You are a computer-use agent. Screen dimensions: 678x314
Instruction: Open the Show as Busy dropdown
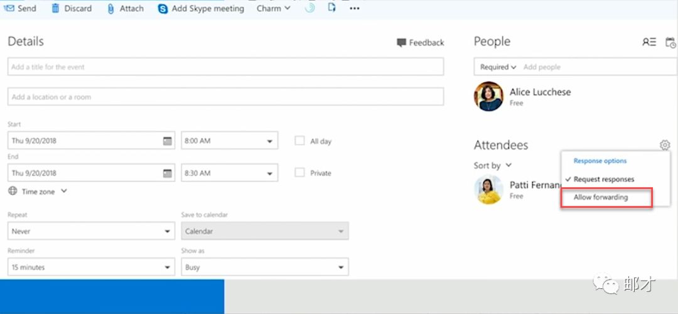264,268
